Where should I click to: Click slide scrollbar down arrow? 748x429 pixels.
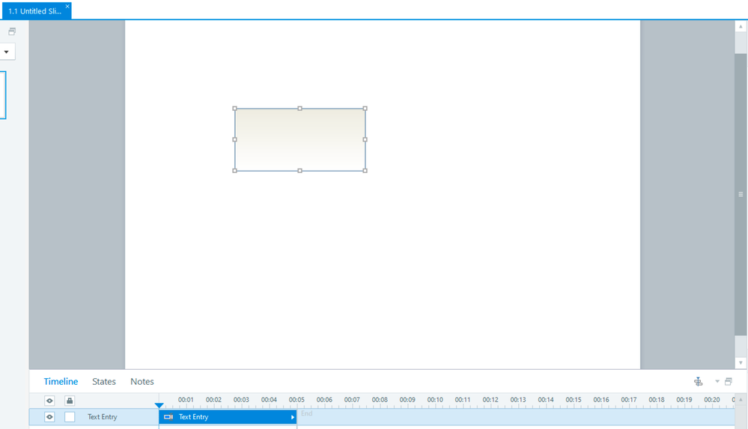pos(741,362)
